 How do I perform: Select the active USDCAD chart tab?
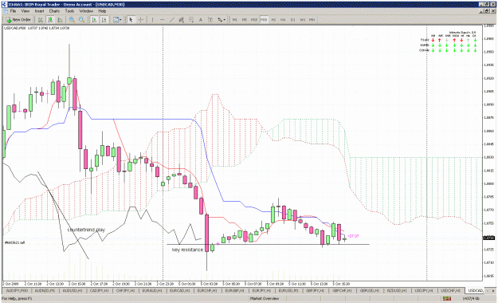tap(476, 290)
